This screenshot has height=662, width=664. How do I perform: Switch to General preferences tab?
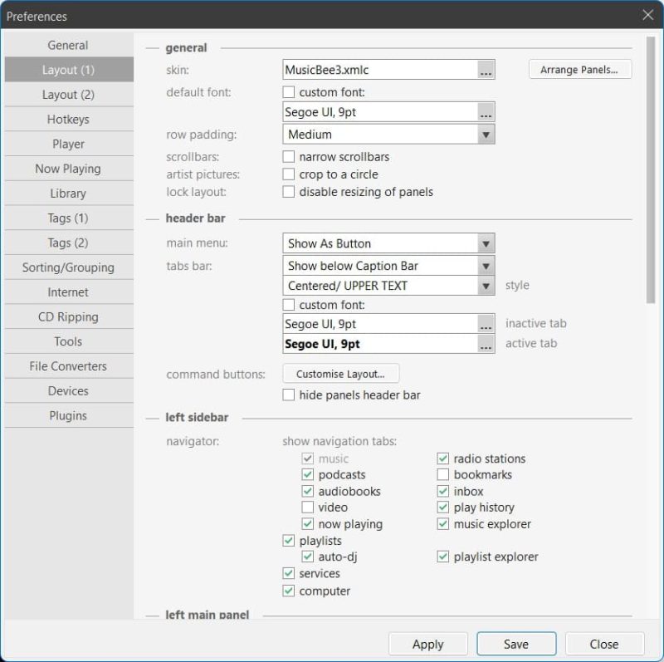69,45
